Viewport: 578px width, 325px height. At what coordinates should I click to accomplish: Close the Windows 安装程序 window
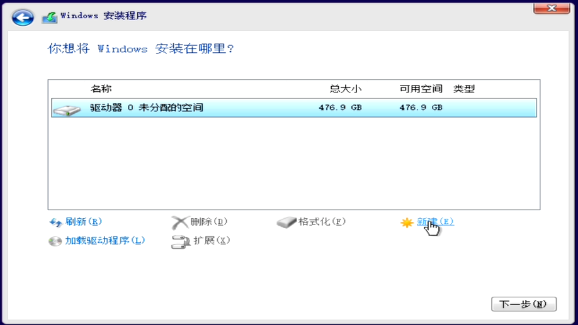coord(552,8)
